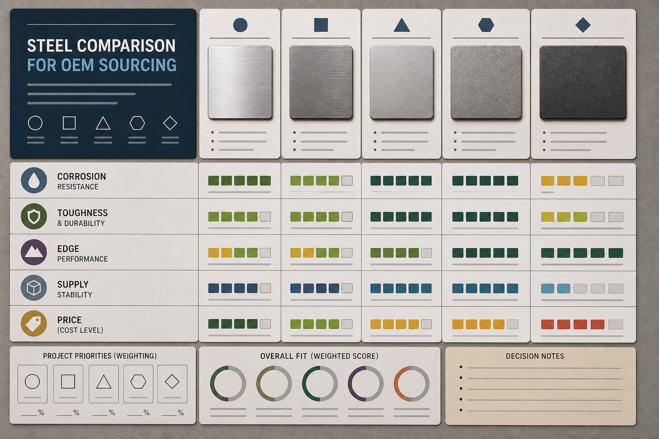Click the triangle column Corrosion Resistance rating
This screenshot has height=439, width=659.
tap(401, 180)
